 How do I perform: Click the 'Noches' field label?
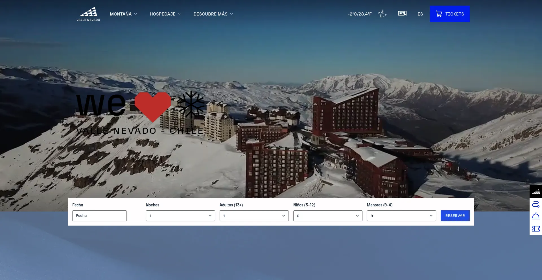coord(152,205)
